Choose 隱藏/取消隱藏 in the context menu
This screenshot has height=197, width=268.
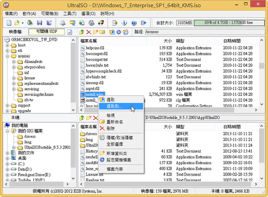(121, 137)
